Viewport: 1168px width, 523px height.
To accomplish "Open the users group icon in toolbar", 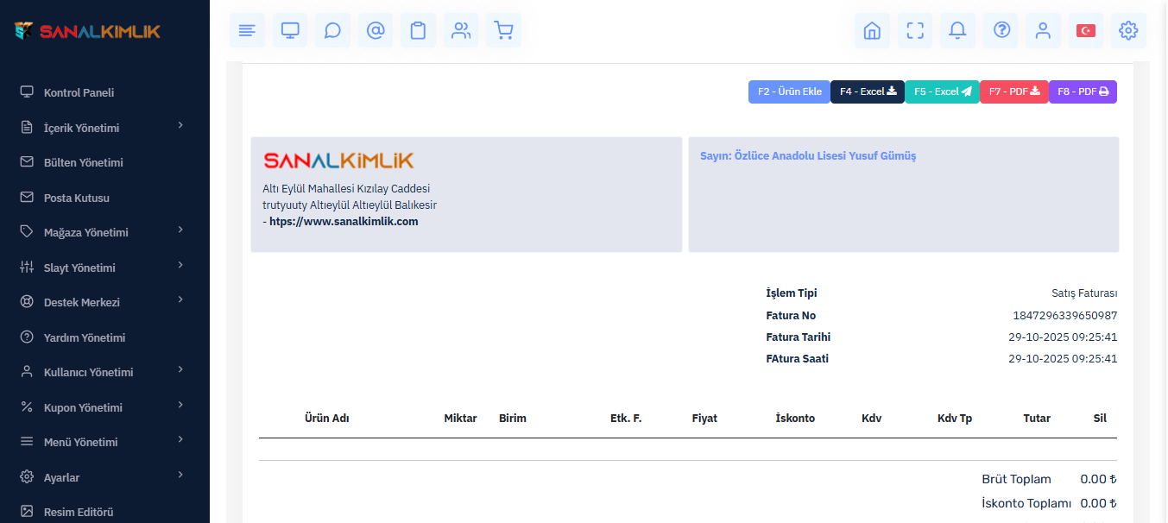I will pyautogui.click(x=461, y=30).
